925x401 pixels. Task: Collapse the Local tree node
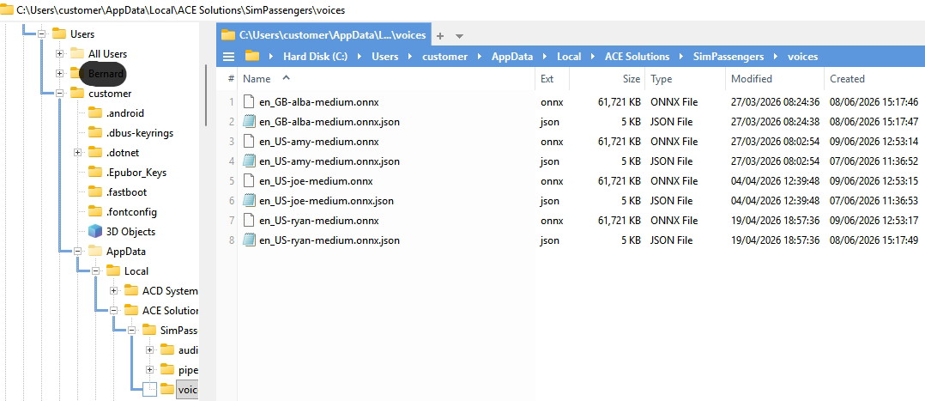95,271
